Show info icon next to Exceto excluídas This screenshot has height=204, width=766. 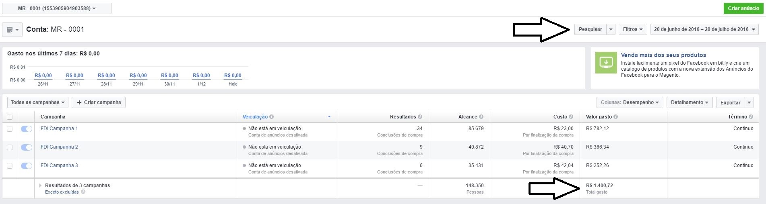pos(83,192)
